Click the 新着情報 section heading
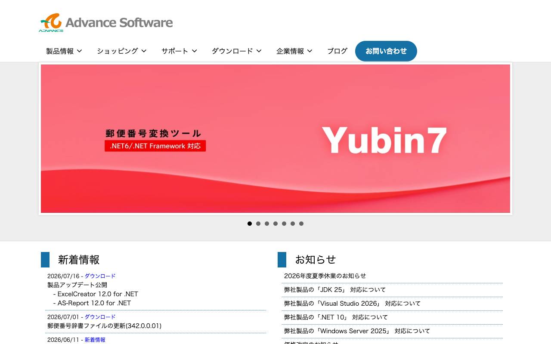The width and height of the screenshot is (551, 344). (79, 260)
